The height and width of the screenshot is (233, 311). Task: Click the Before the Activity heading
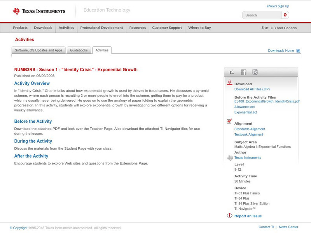point(33,122)
